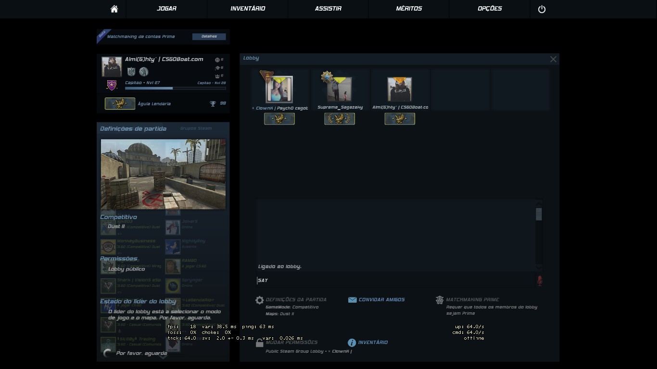Click the Matchmaking Prime emblem icon
The height and width of the screenshot is (369, 657).
[440, 300]
